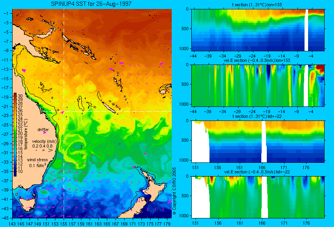Click the magenta drifter marker below drifter label
Image resolution: width=334 pixels, height=227 pixels.
(x=44, y=133)
